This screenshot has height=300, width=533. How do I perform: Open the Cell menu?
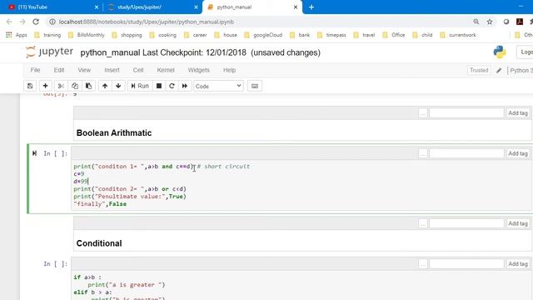138,70
